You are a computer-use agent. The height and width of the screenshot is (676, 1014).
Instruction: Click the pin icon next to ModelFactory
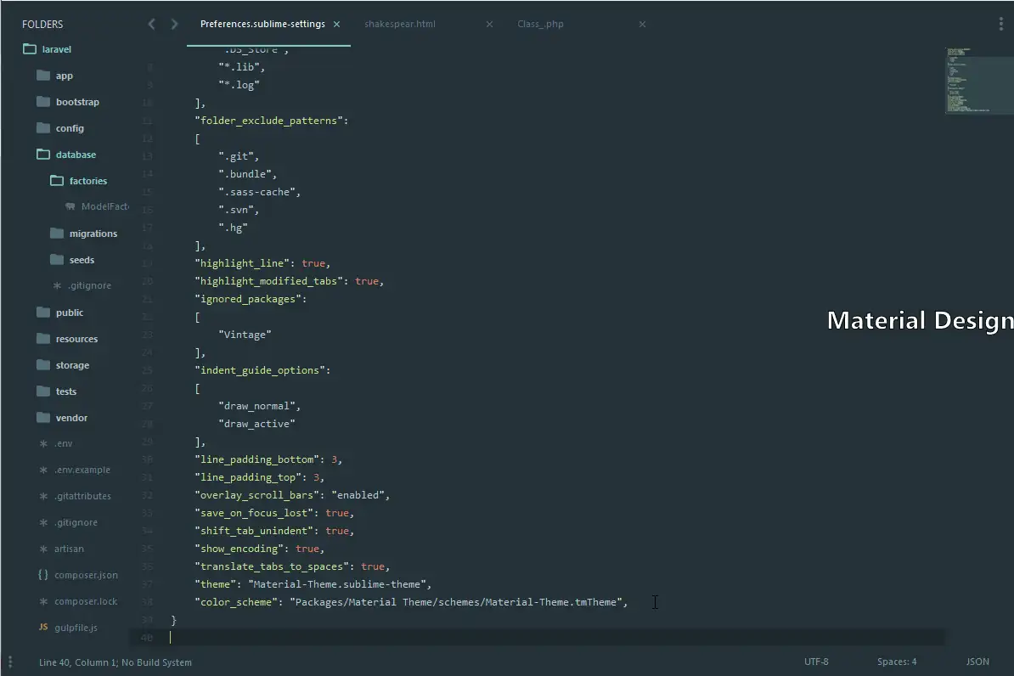click(70, 206)
